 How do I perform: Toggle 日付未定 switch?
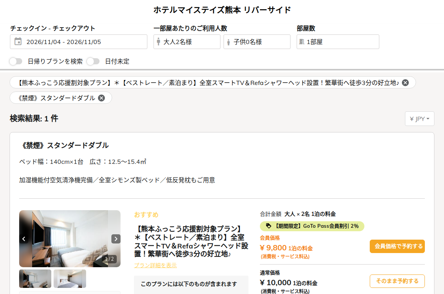pyautogui.click(x=93, y=61)
